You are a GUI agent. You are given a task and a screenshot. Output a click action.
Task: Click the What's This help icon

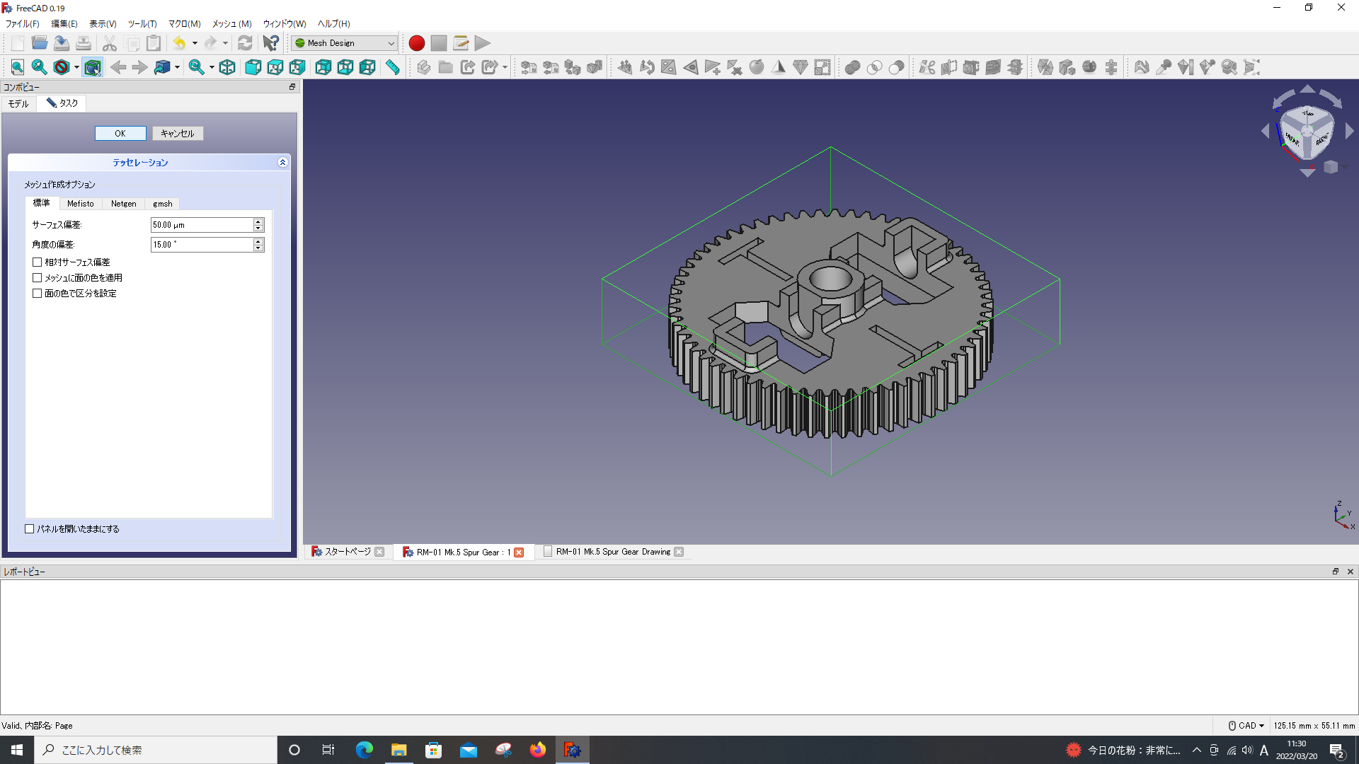tap(271, 43)
